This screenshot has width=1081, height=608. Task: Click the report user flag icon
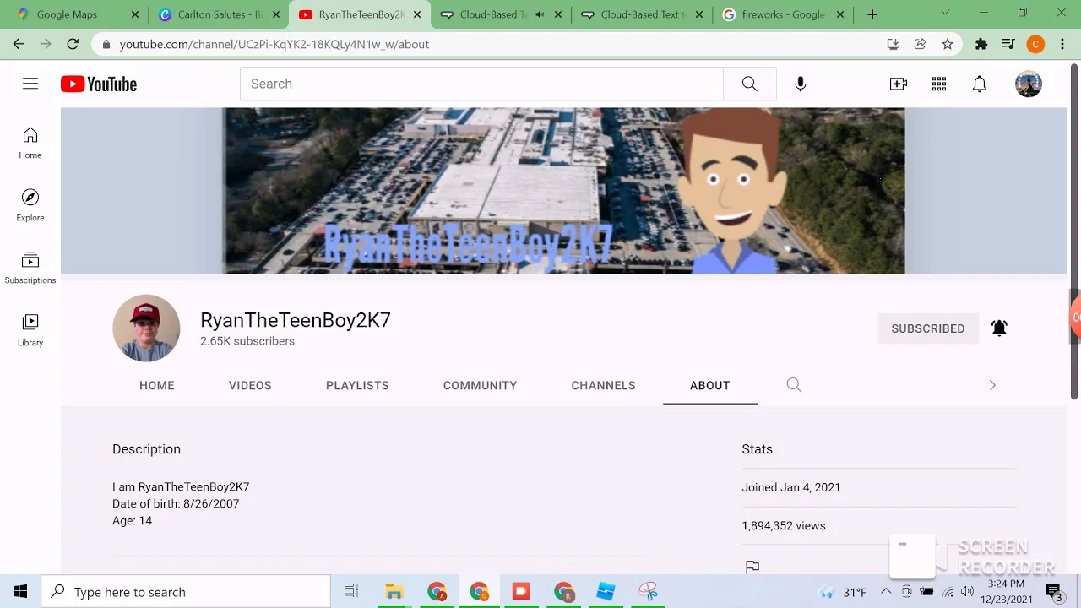[x=752, y=567]
